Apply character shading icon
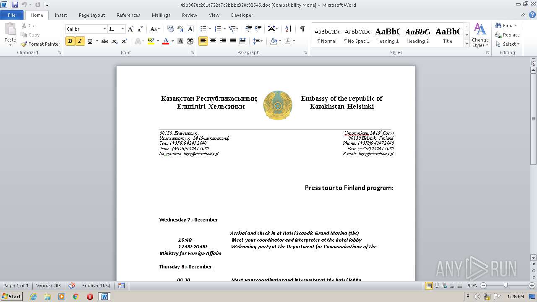Screen dimensions: 537x302 tap(180, 41)
